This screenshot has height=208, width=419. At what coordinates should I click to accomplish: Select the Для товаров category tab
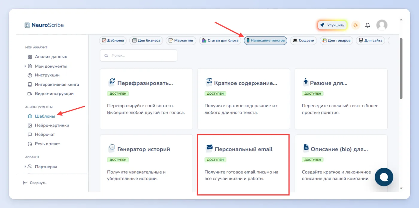[336, 41]
